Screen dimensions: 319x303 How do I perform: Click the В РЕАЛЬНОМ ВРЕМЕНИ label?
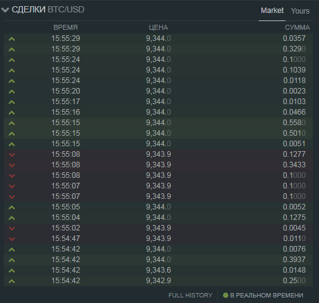[266, 295]
